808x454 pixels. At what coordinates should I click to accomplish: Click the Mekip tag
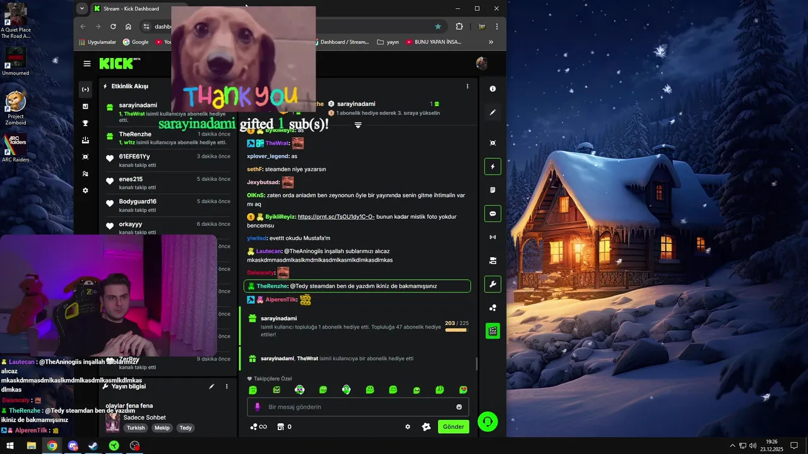[x=162, y=428]
